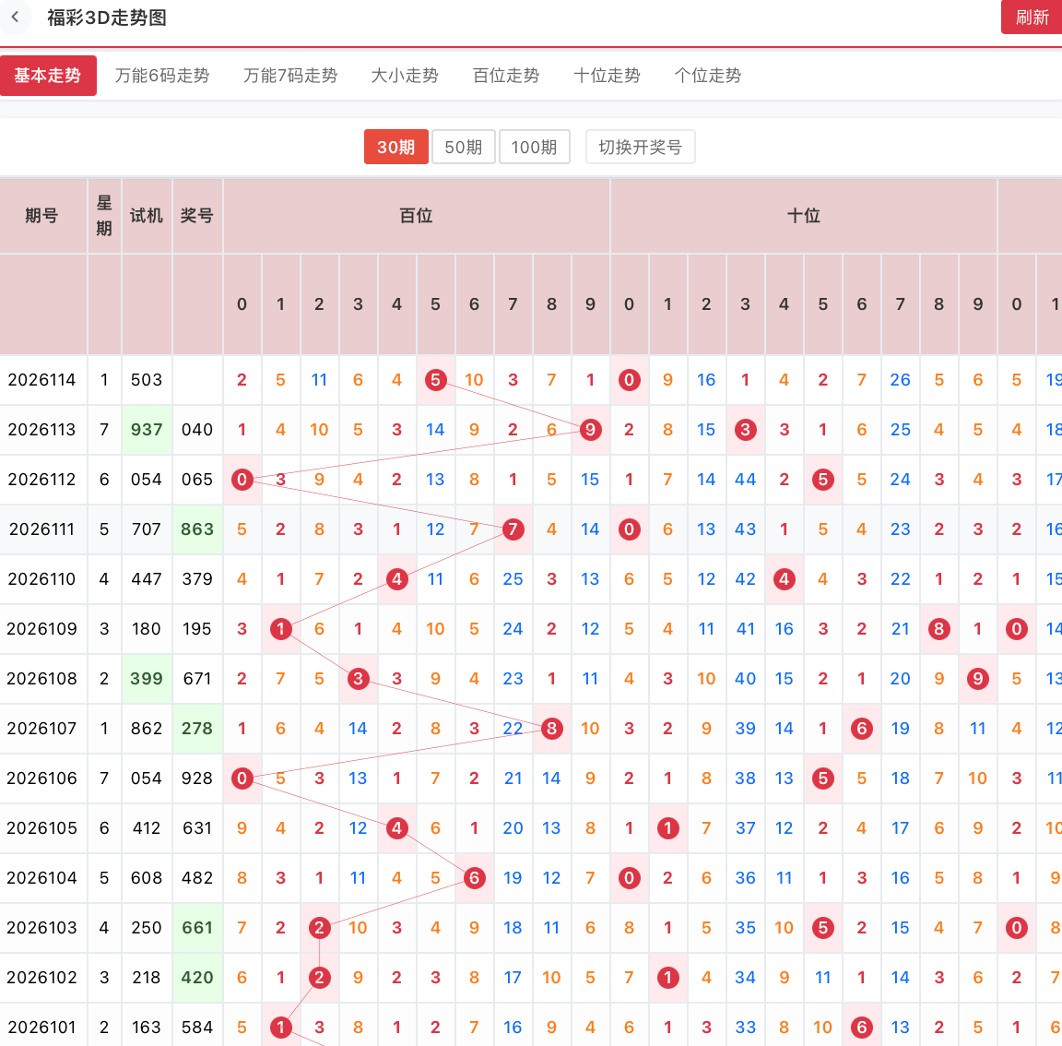The width and height of the screenshot is (1062, 1046).
Task: Switch to 个位走势 tab
Action: 708,76
